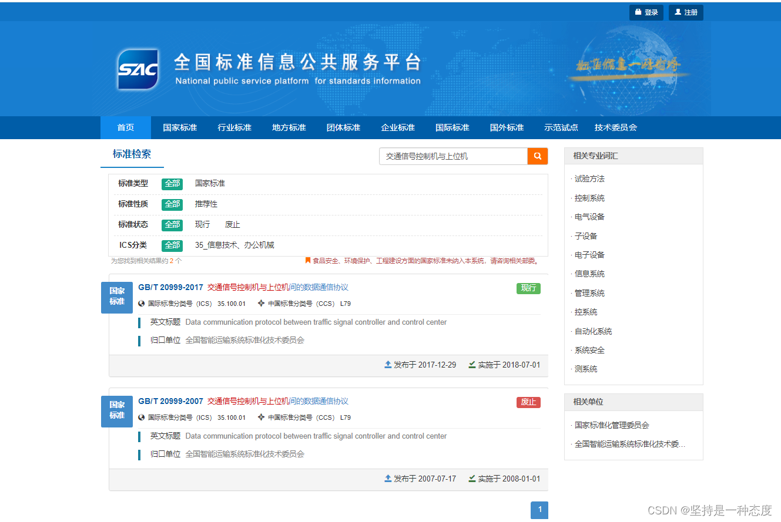Click ICS number 35.100.01 in 20999-2017 entry

point(232,304)
